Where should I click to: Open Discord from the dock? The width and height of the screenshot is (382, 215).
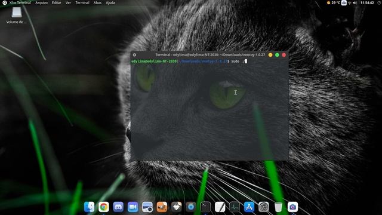tap(118, 207)
